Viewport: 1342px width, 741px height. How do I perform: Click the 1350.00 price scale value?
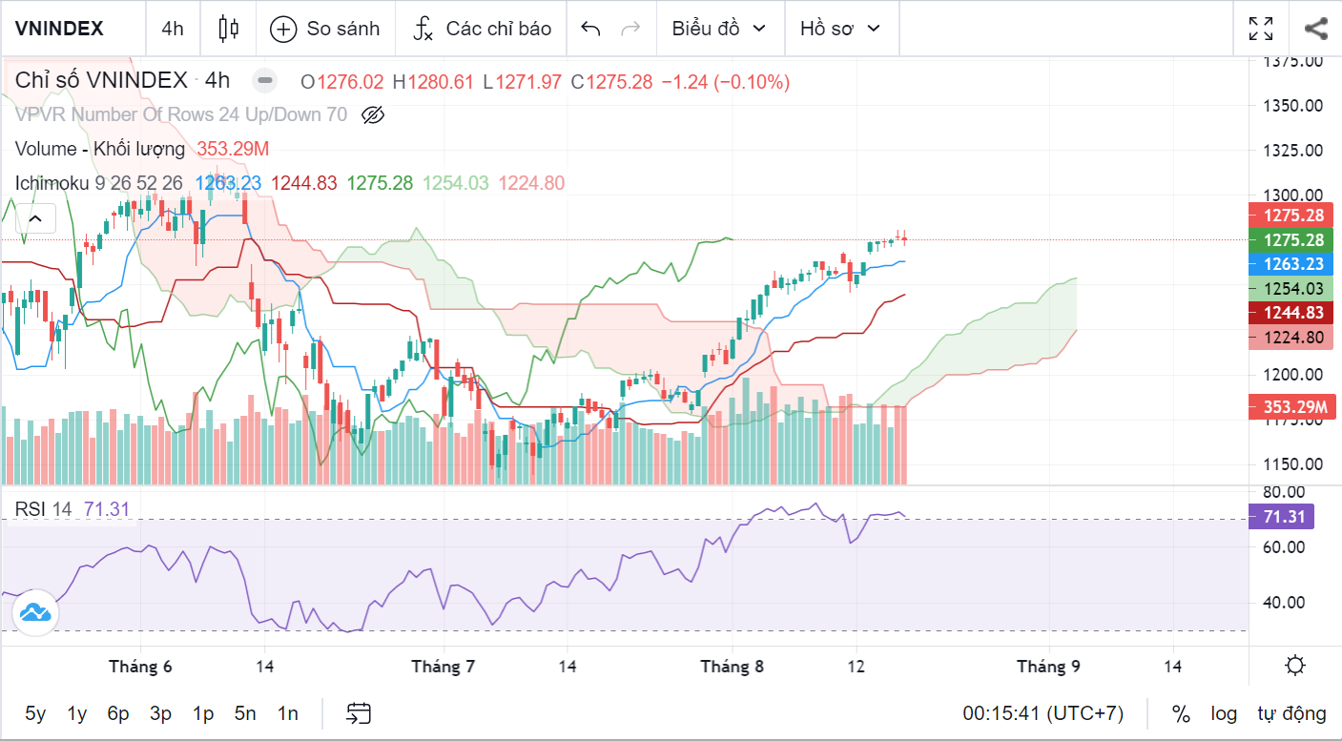tap(1293, 105)
